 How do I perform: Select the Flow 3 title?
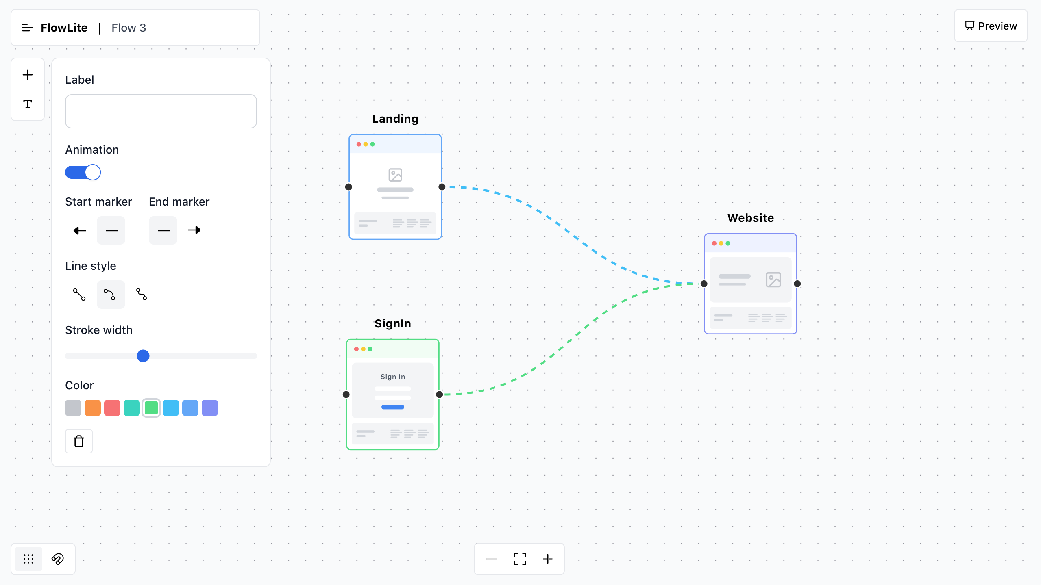click(x=128, y=28)
